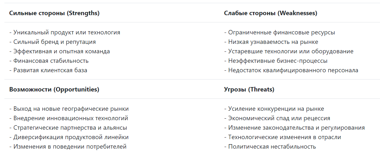Click the Неэффективные бизнес-процессы item

tap(276, 61)
